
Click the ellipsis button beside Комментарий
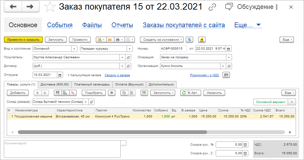[124, 143]
